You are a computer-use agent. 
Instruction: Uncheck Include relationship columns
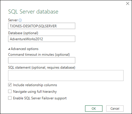10,85
